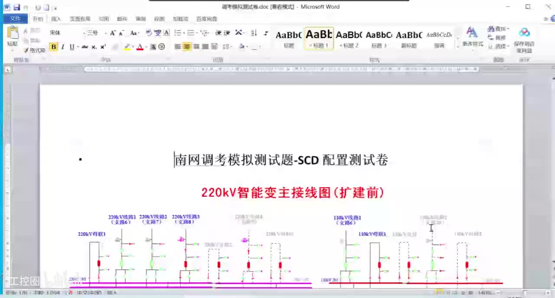555x298 pixels.
Task: Toggle Superscript formatting
Action: (103, 47)
